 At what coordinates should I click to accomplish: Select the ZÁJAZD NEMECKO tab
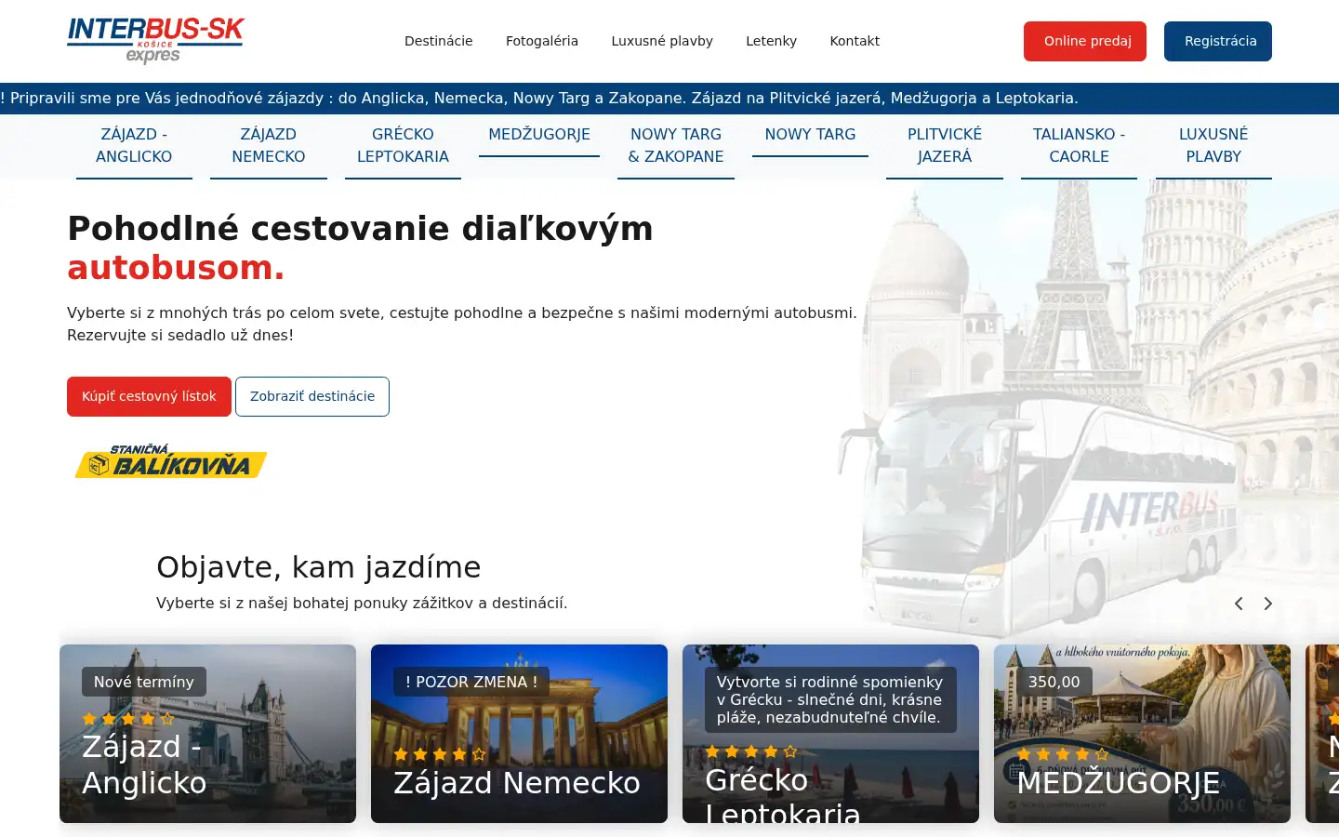(x=269, y=146)
